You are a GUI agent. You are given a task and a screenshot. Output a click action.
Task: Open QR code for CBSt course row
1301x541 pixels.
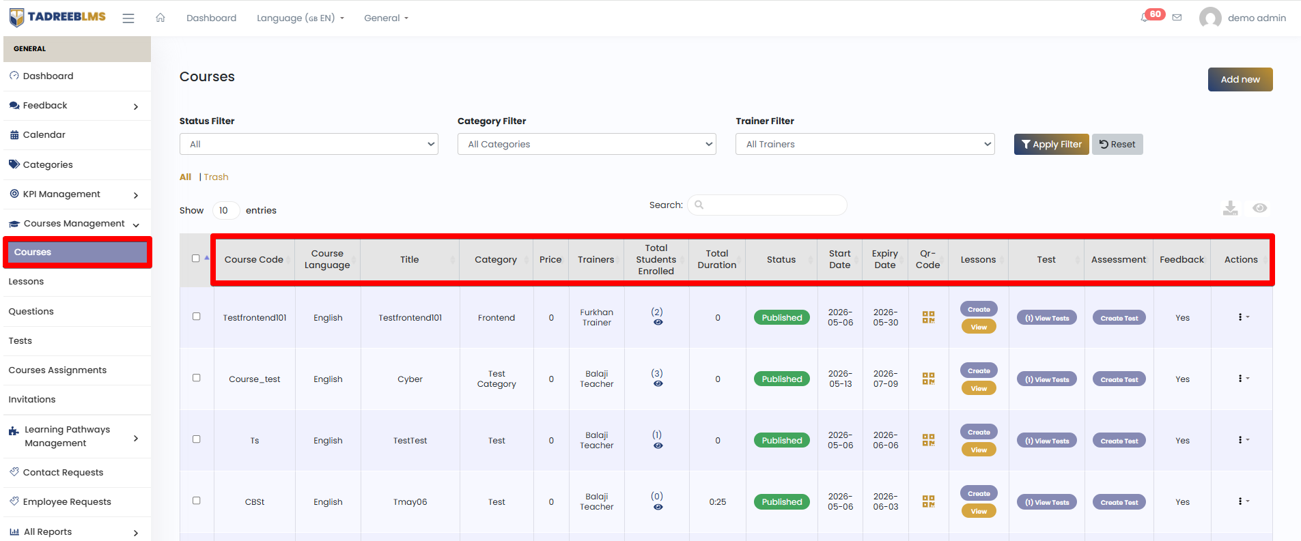(x=928, y=501)
